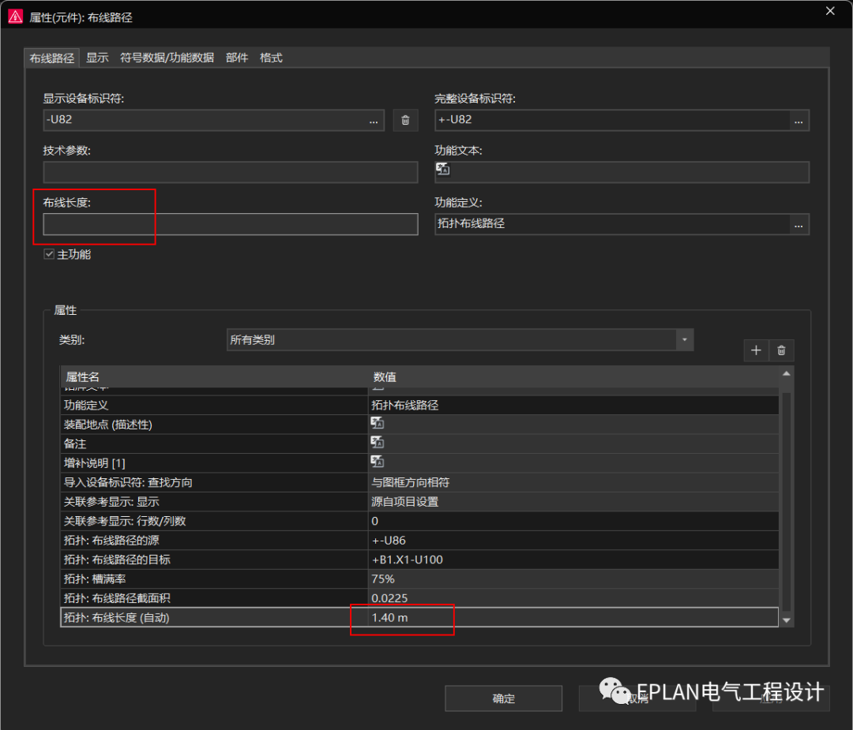Click inside the empty 布线长度 input field

pos(229,224)
